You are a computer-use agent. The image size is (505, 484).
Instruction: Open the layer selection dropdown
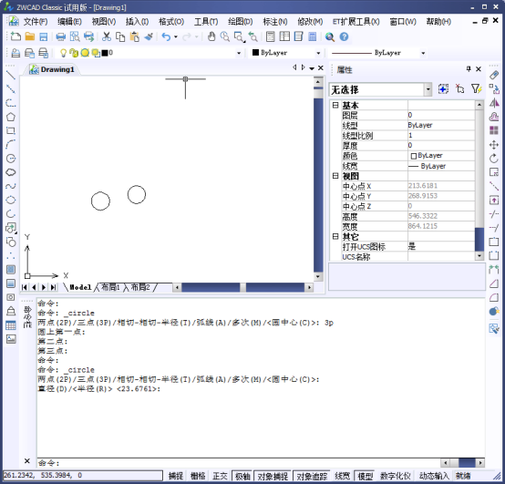(239, 53)
